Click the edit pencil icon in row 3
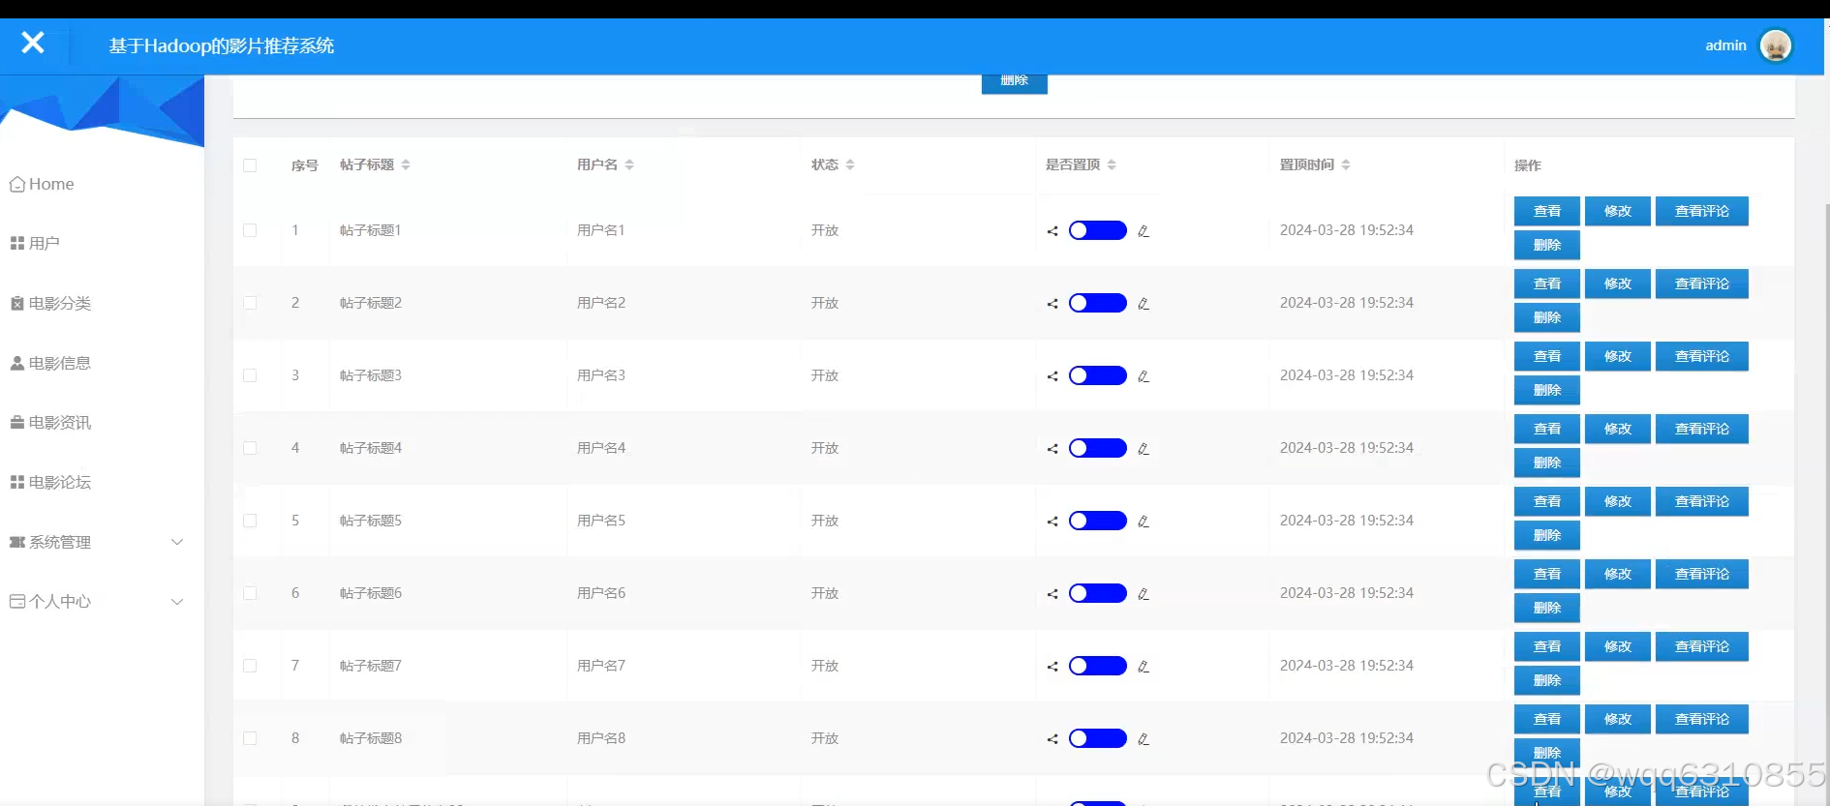The image size is (1830, 806). coord(1144,376)
